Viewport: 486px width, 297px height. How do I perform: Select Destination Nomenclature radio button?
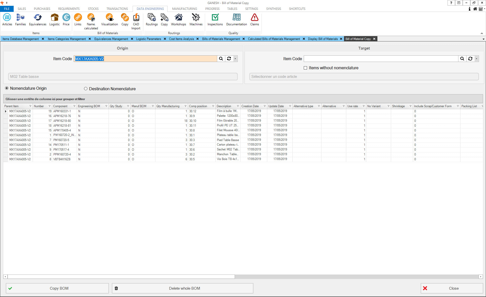[x=86, y=89]
